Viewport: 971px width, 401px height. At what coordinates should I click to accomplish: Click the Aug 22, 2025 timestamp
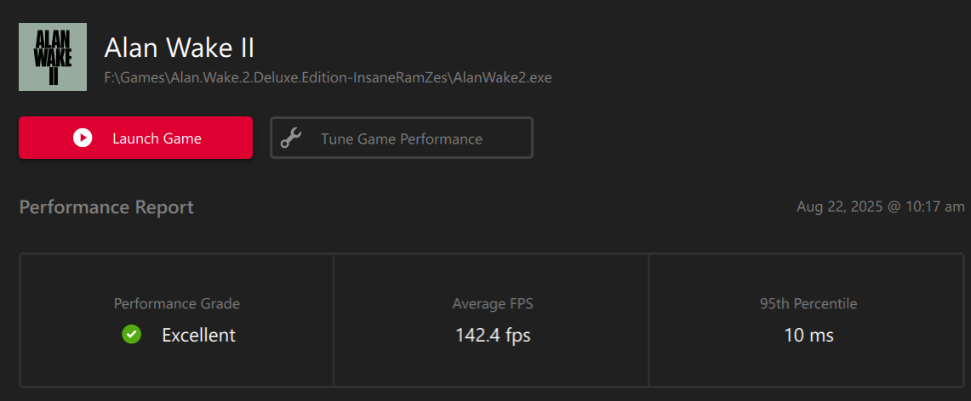[880, 206]
